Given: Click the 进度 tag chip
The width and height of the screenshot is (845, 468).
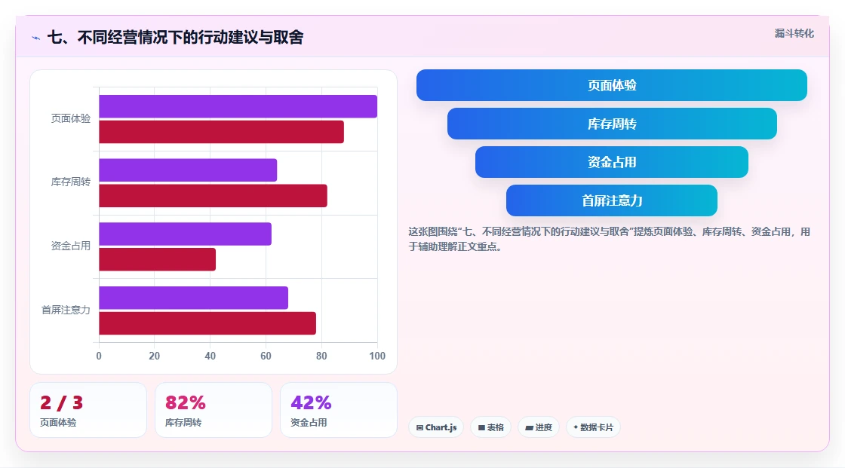Looking at the screenshot, I should pos(539,427).
